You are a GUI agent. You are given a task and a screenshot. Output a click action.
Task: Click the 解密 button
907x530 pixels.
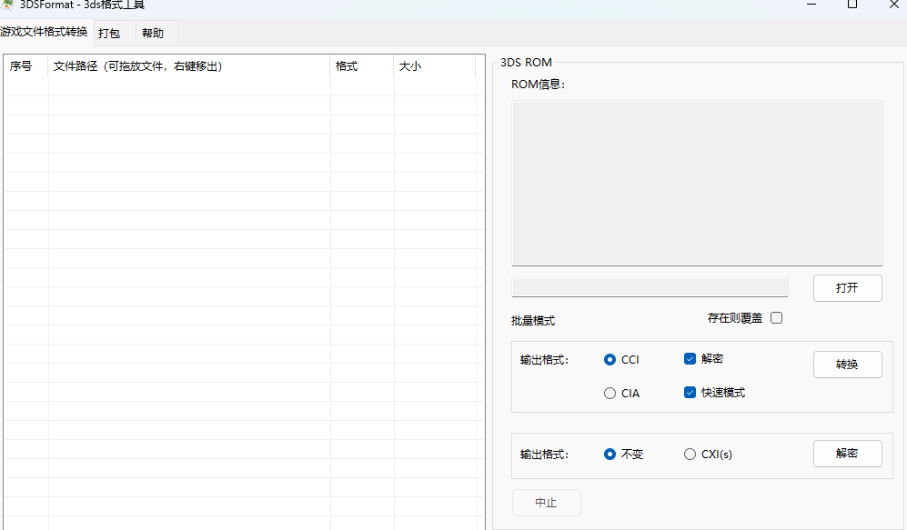[848, 454]
